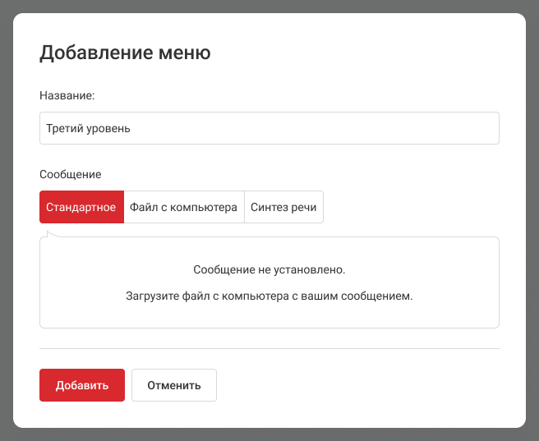Click blank area right of Отменить button

[x=353, y=385]
